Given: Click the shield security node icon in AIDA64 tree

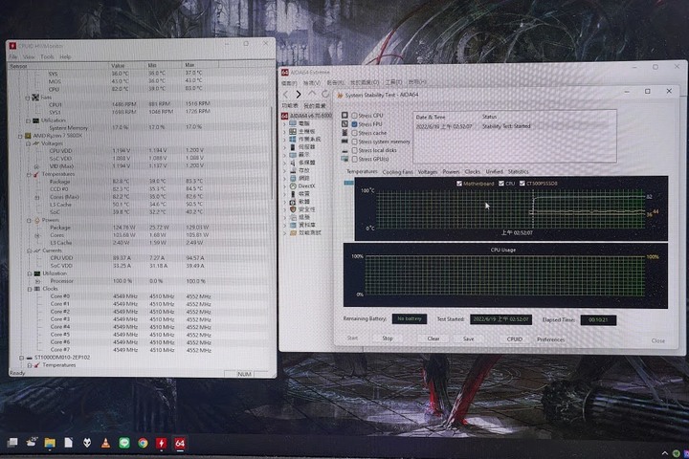Looking at the screenshot, I should point(293,209).
